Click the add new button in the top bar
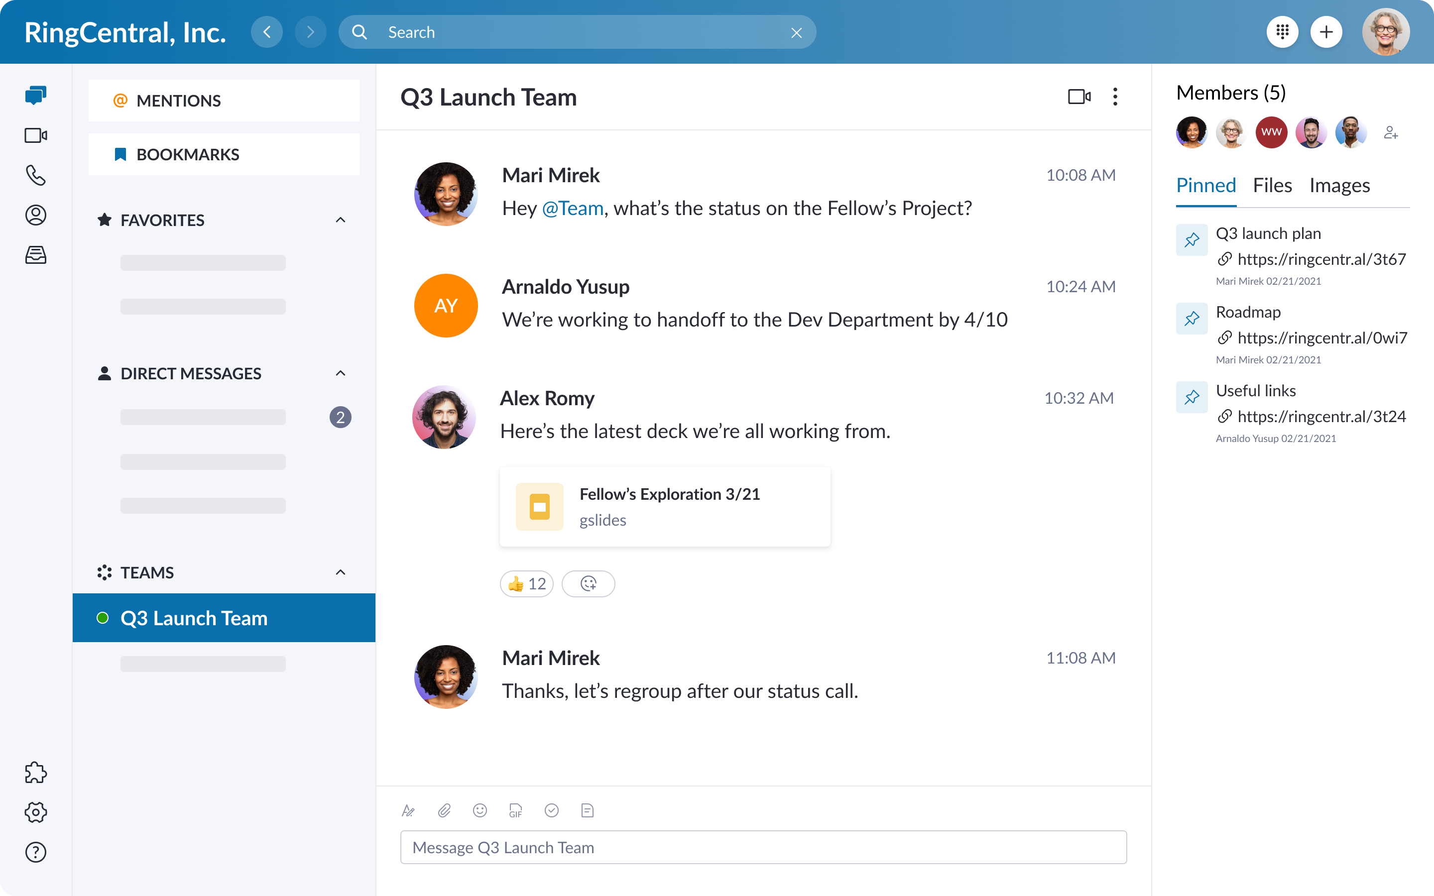The image size is (1434, 896). [1325, 32]
